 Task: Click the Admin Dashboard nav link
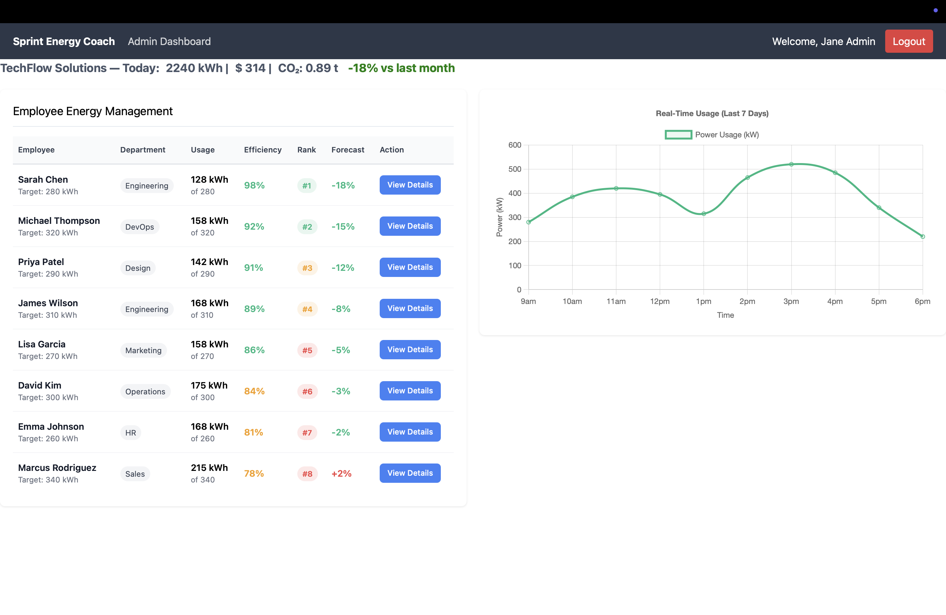[169, 41]
